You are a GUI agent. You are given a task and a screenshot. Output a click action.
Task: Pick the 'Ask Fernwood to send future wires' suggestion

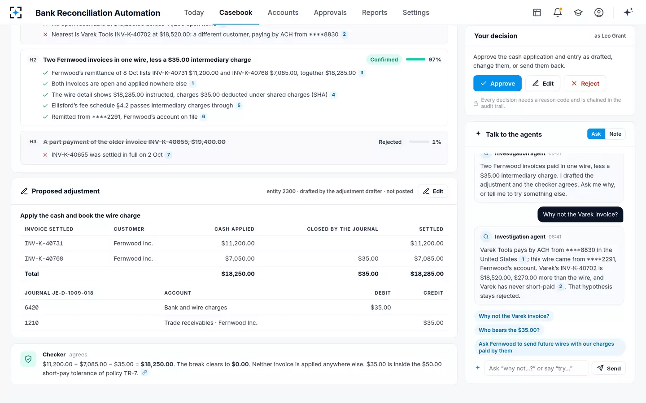[x=550, y=347]
